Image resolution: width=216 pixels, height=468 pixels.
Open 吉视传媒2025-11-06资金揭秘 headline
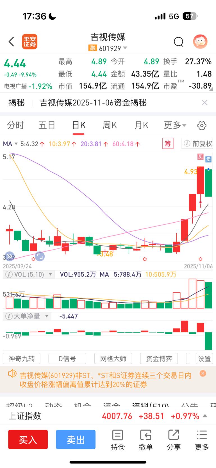click(93, 103)
